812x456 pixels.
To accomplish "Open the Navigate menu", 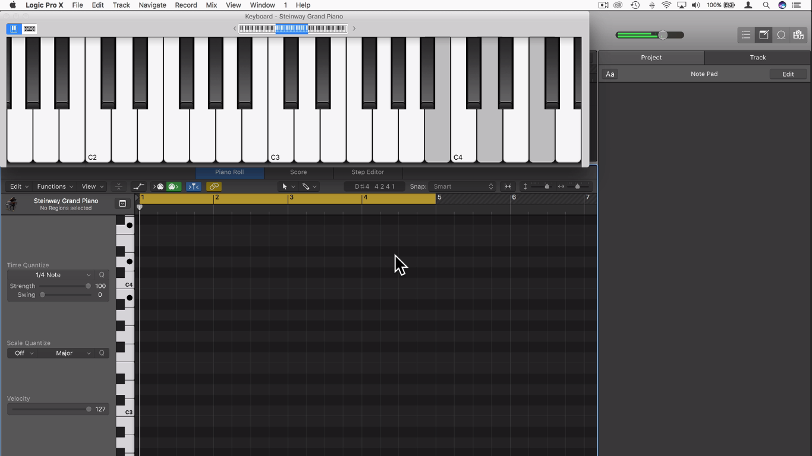I will (x=153, y=5).
